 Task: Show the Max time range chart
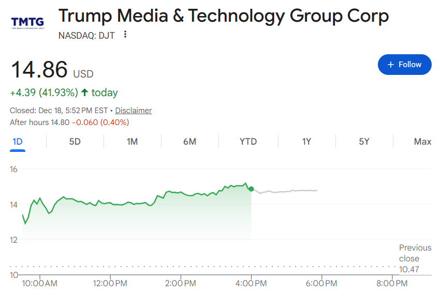(x=422, y=142)
